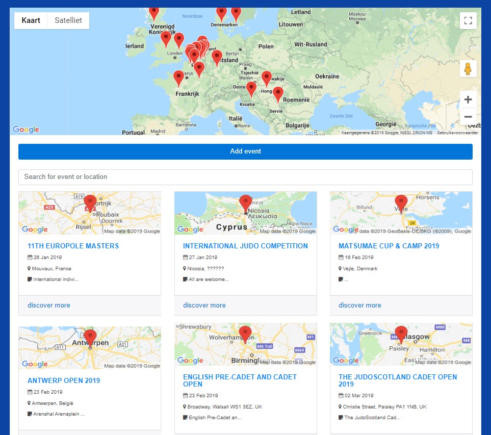The height and width of the screenshot is (435, 491).
Task: Click the Glasgow Paisley map thumbnail
Action: tap(401, 344)
